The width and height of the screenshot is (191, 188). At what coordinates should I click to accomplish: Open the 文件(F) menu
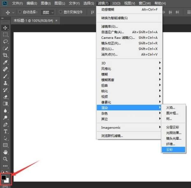[18, 3]
